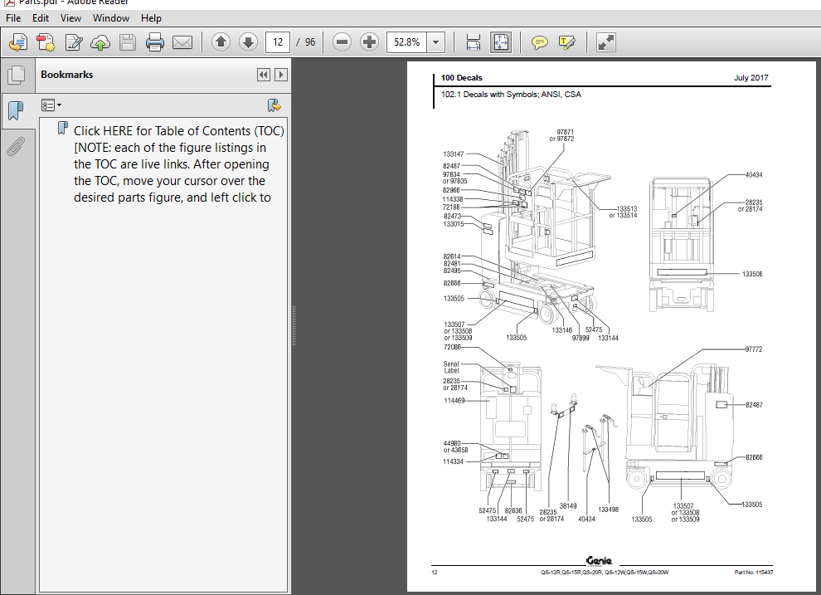The height and width of the screenshot is (595, 821).
Task: Click the Sign document pen icon
Action: pyautogui.click(x=73, y=42)
